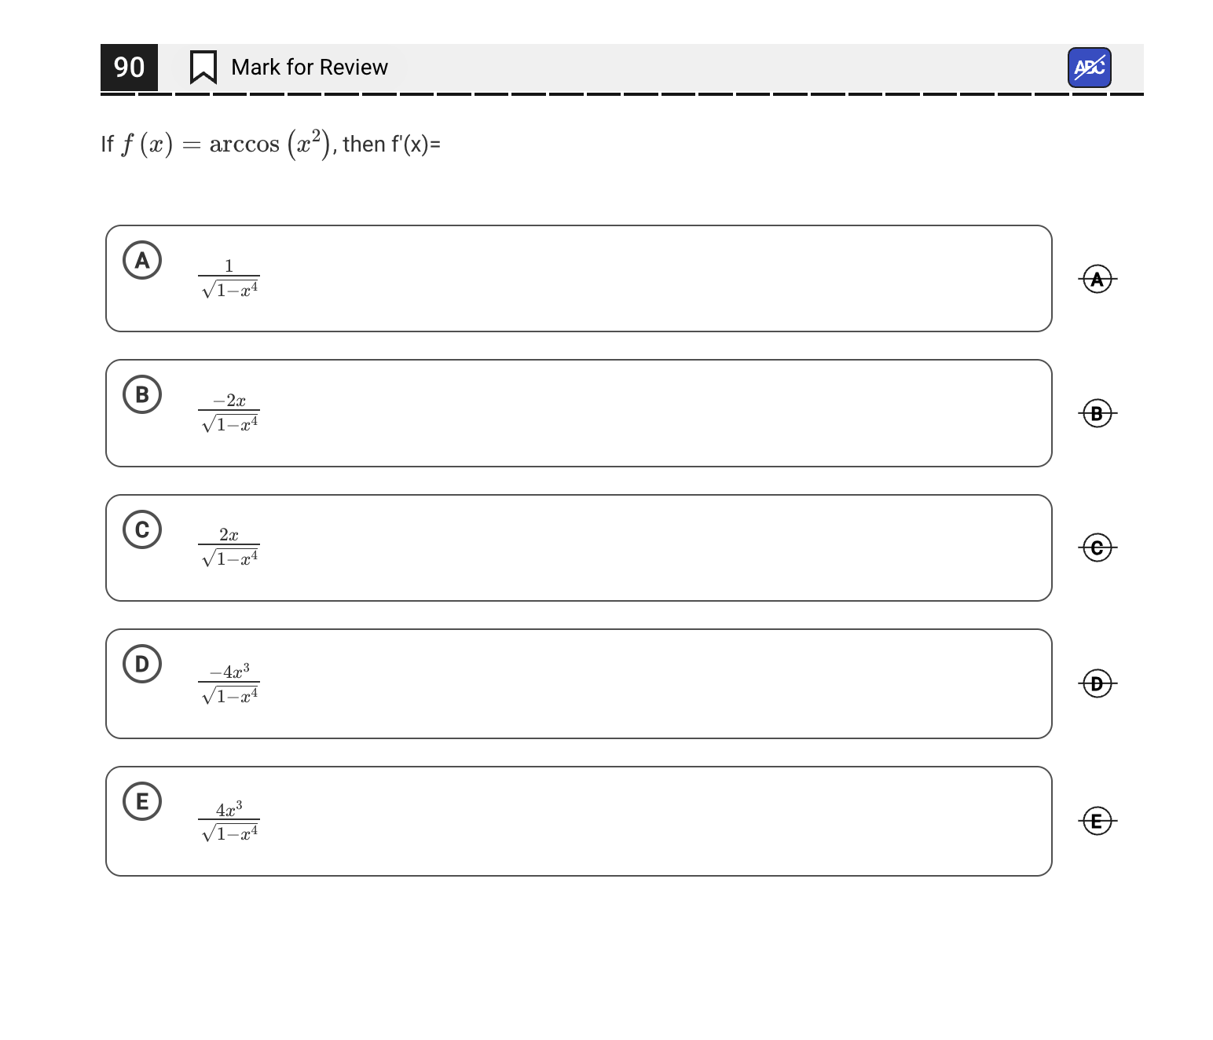1213x1040 pixels.
Task: Select the −4x³ over √(1−x⁴) answer
Action: click(x=229, y=684)
